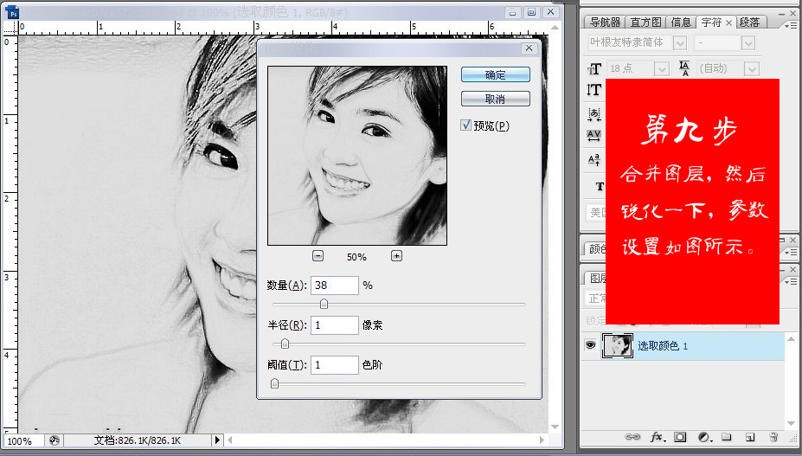Click the font size TT icon

point(594,68)
